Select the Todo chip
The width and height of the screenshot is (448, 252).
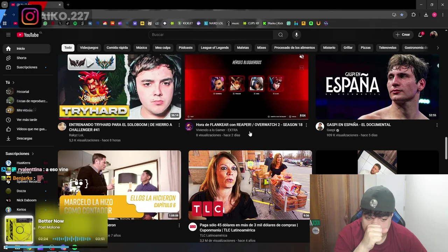click(x=68, y=48)
